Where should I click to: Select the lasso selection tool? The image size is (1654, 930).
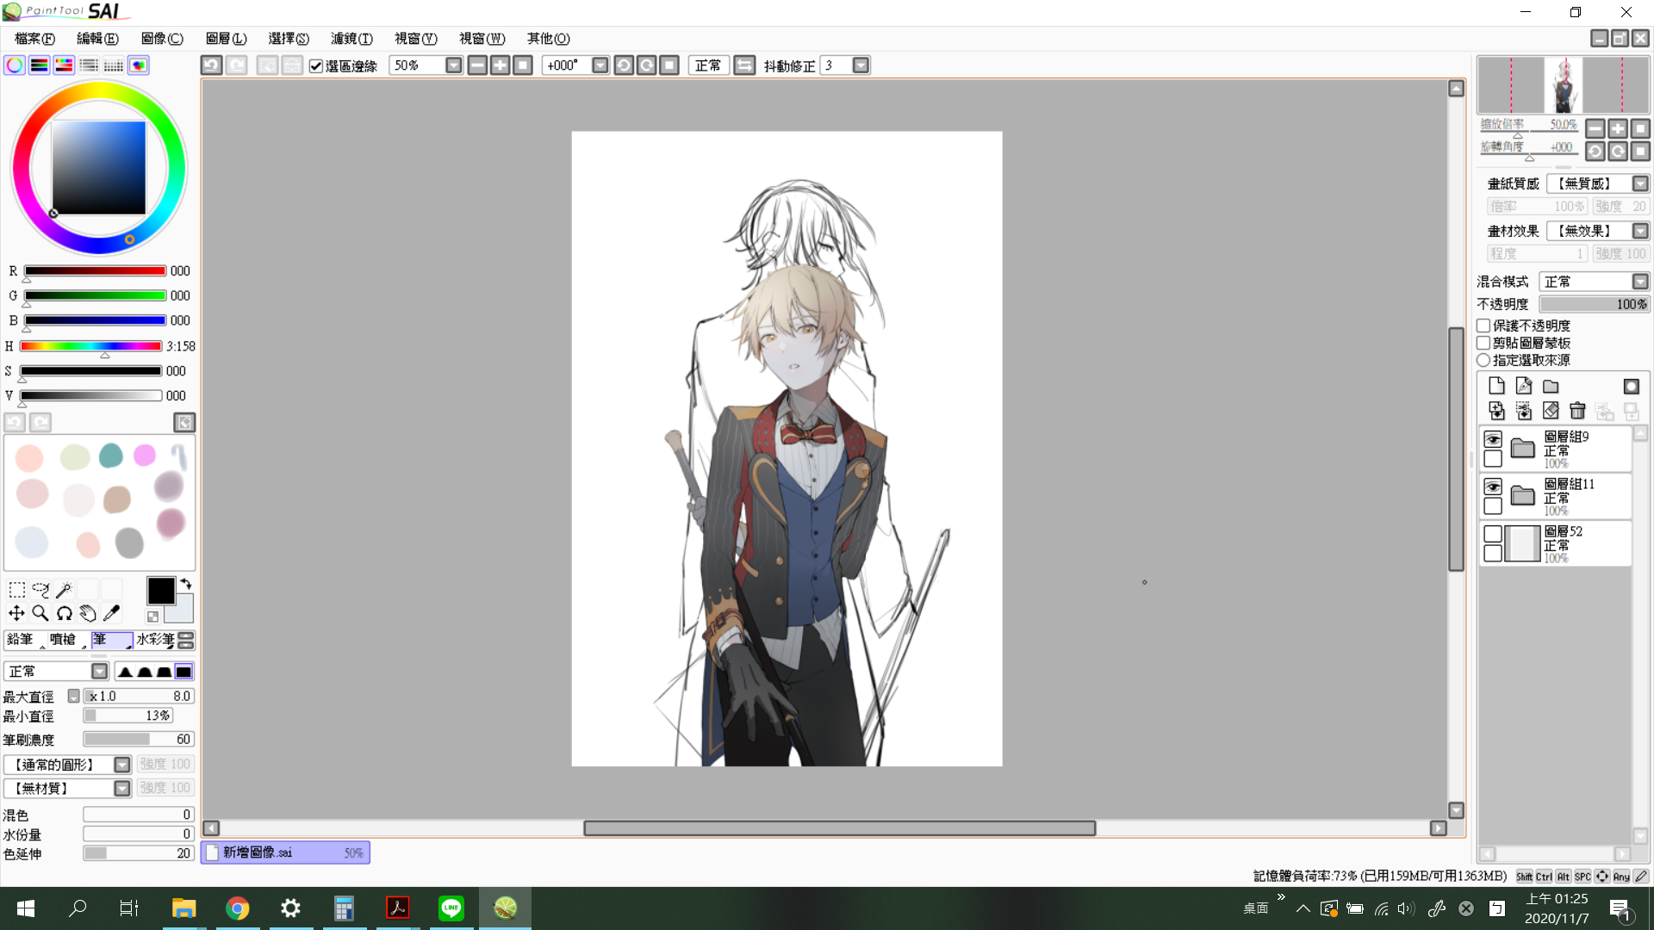[40, 590]
